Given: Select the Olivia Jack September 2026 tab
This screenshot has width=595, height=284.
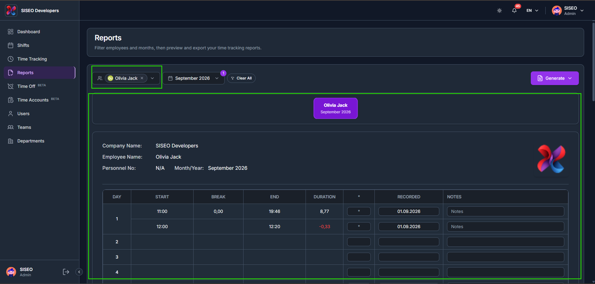Looking at the screenshot, I should 336,108.
